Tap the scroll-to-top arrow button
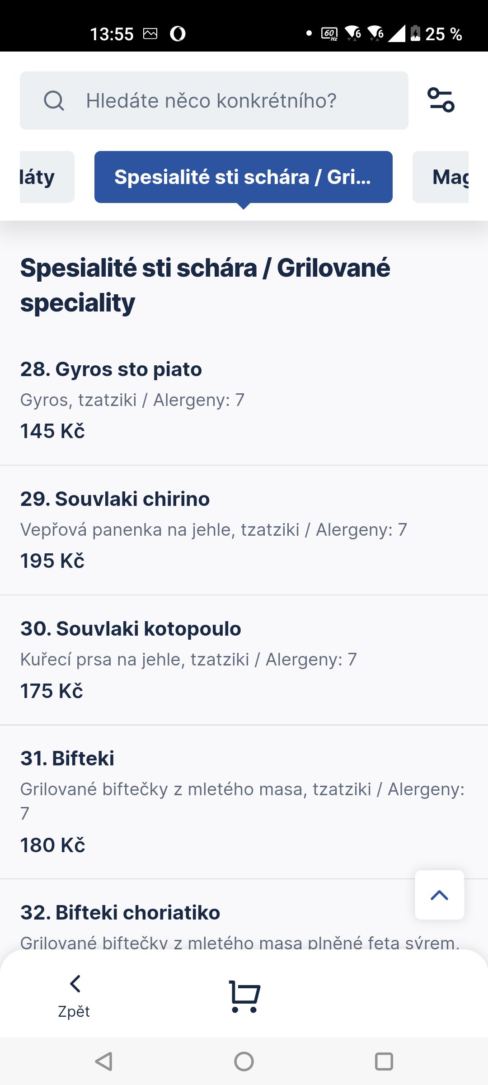Screen dimensions: 488x1085 pyautogui.click(x=439, y=895)
